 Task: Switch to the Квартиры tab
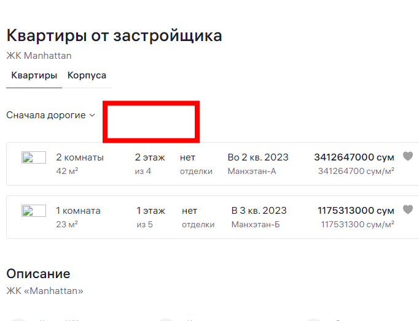coord(34,75)
